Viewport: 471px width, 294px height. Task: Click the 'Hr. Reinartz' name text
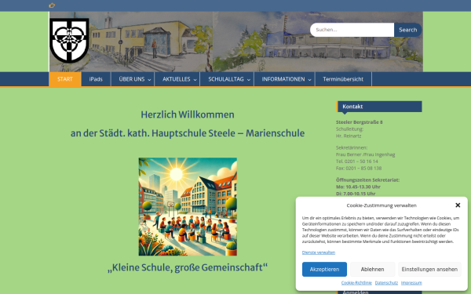(349, 136)
